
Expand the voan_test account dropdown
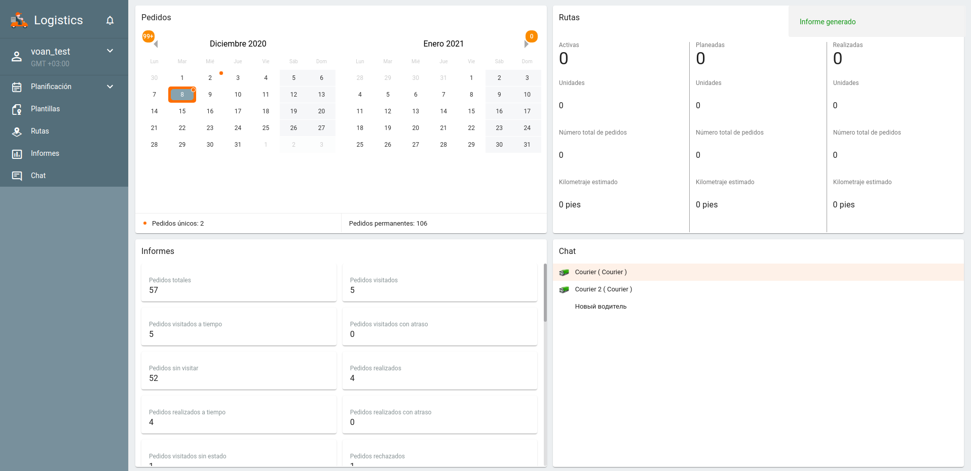110,51
